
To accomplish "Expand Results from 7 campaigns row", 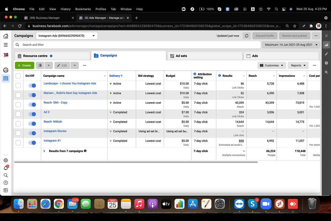I will pos(44,151).
